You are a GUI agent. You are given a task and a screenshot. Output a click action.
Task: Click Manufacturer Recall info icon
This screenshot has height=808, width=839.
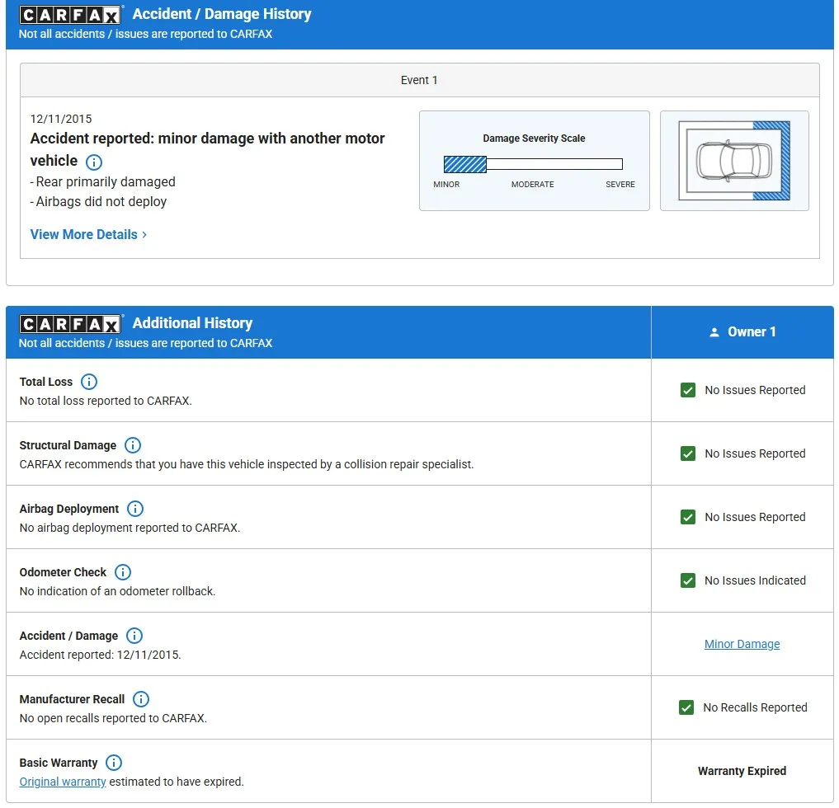tap(141, 699)
